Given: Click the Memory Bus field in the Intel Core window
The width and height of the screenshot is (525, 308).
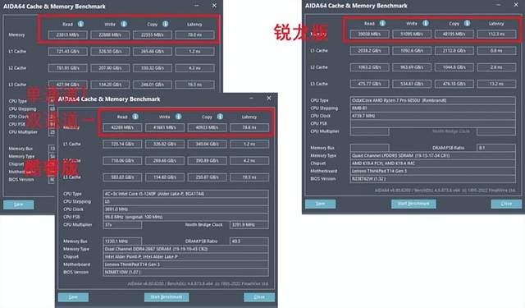Looking at the screenshot, I should click(122, 241).
